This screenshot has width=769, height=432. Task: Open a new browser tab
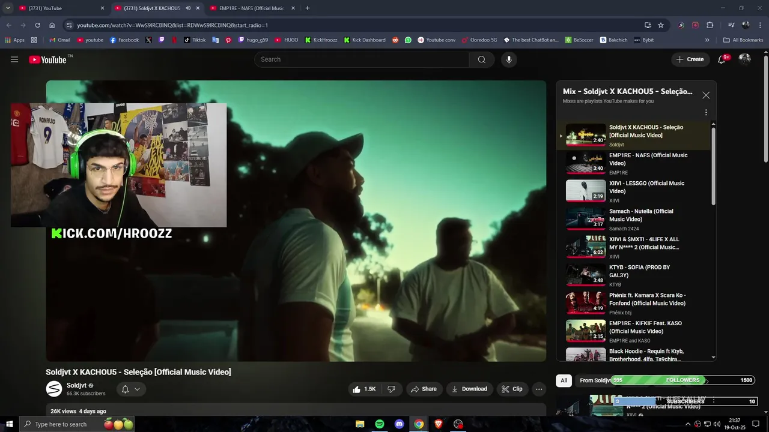[x=308, y=8]
